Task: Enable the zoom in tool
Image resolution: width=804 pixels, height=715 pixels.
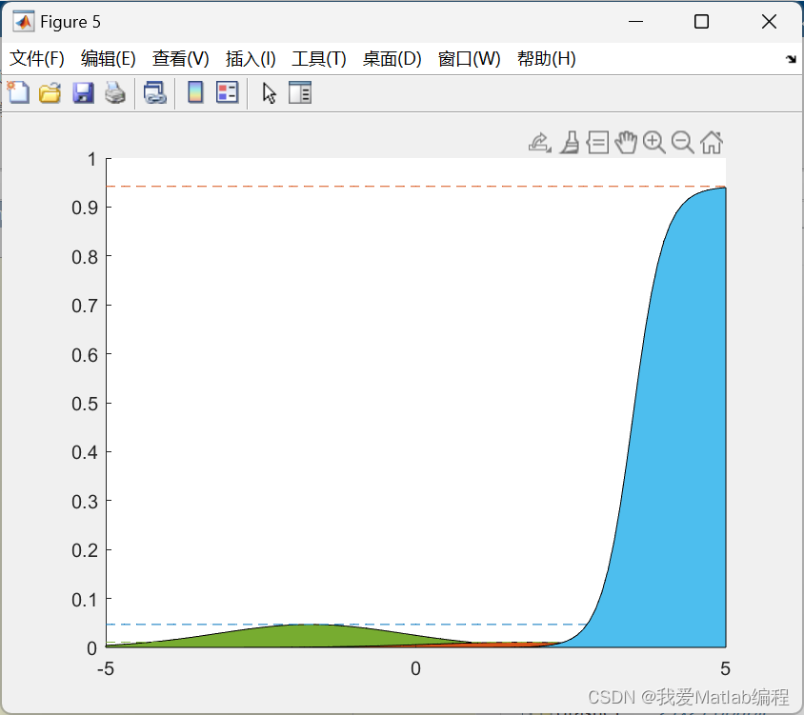Action: pyautogui.click(x=654, y=143)
